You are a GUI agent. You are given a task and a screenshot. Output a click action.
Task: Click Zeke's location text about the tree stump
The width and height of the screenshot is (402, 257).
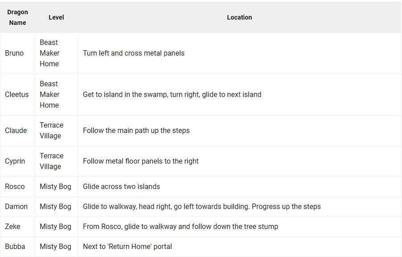[180, 226]
